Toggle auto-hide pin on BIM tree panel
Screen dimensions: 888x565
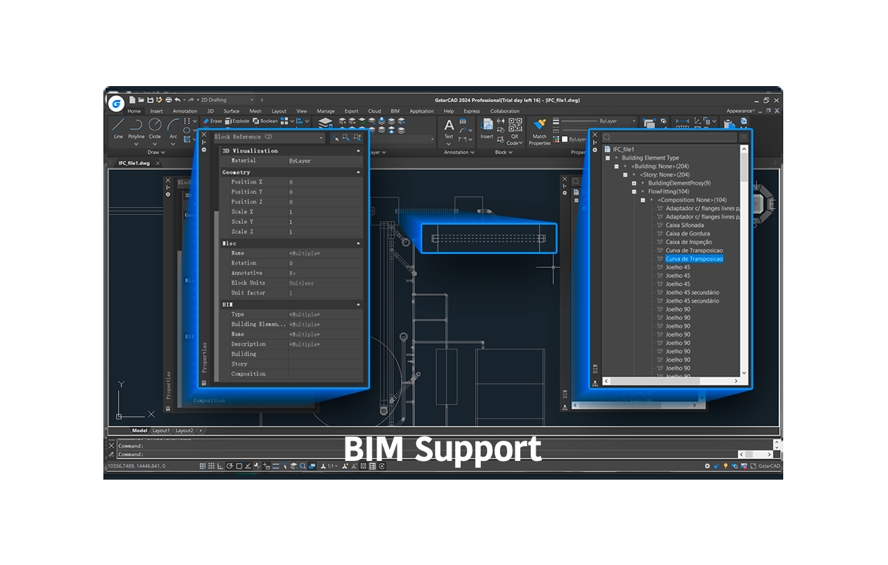pos(595,142)
